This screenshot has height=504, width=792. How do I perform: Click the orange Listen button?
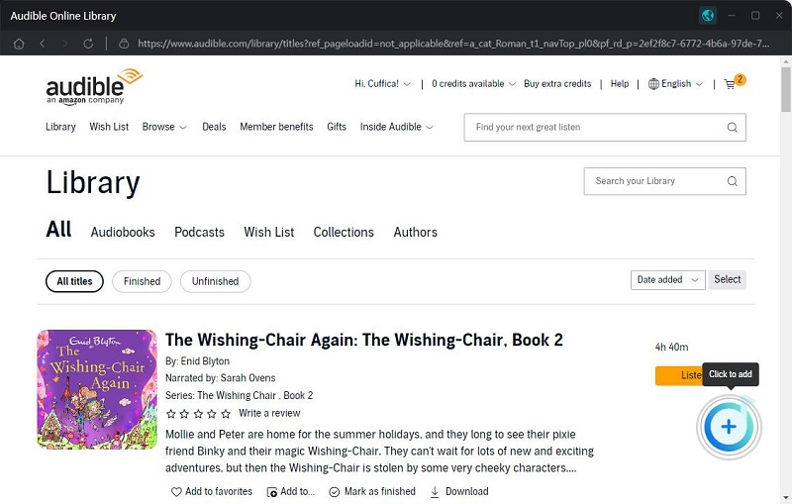[x=679, y=375]
